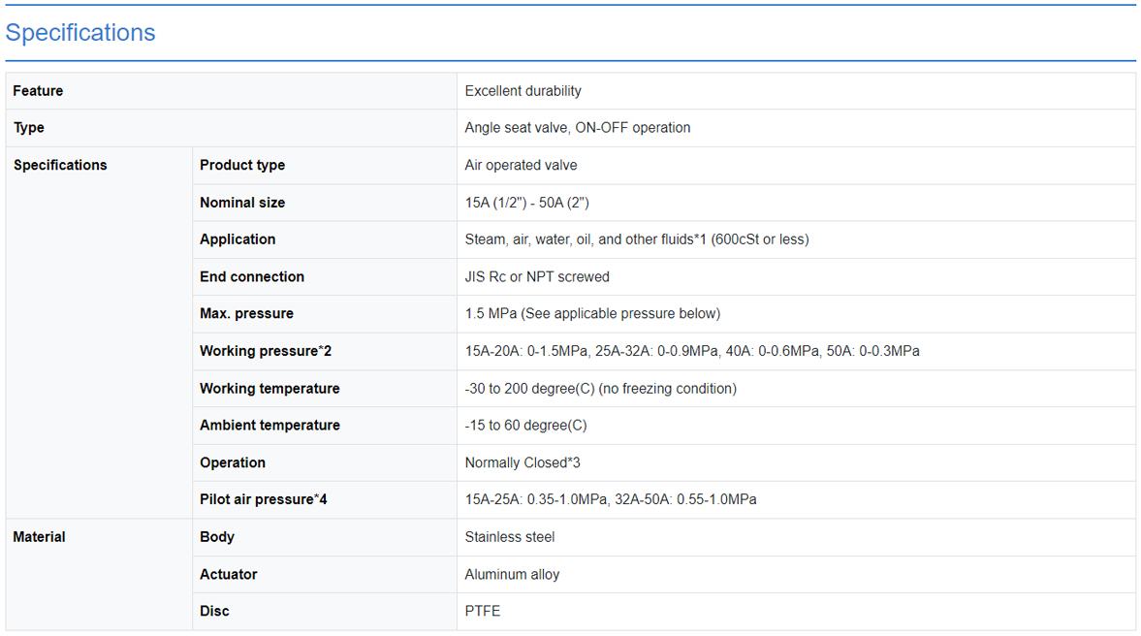Click the 'Angle seat valve, ON-OFF operation' text
The height and width of the screenshot is (636, 1141).
click(x=577, y=128)
